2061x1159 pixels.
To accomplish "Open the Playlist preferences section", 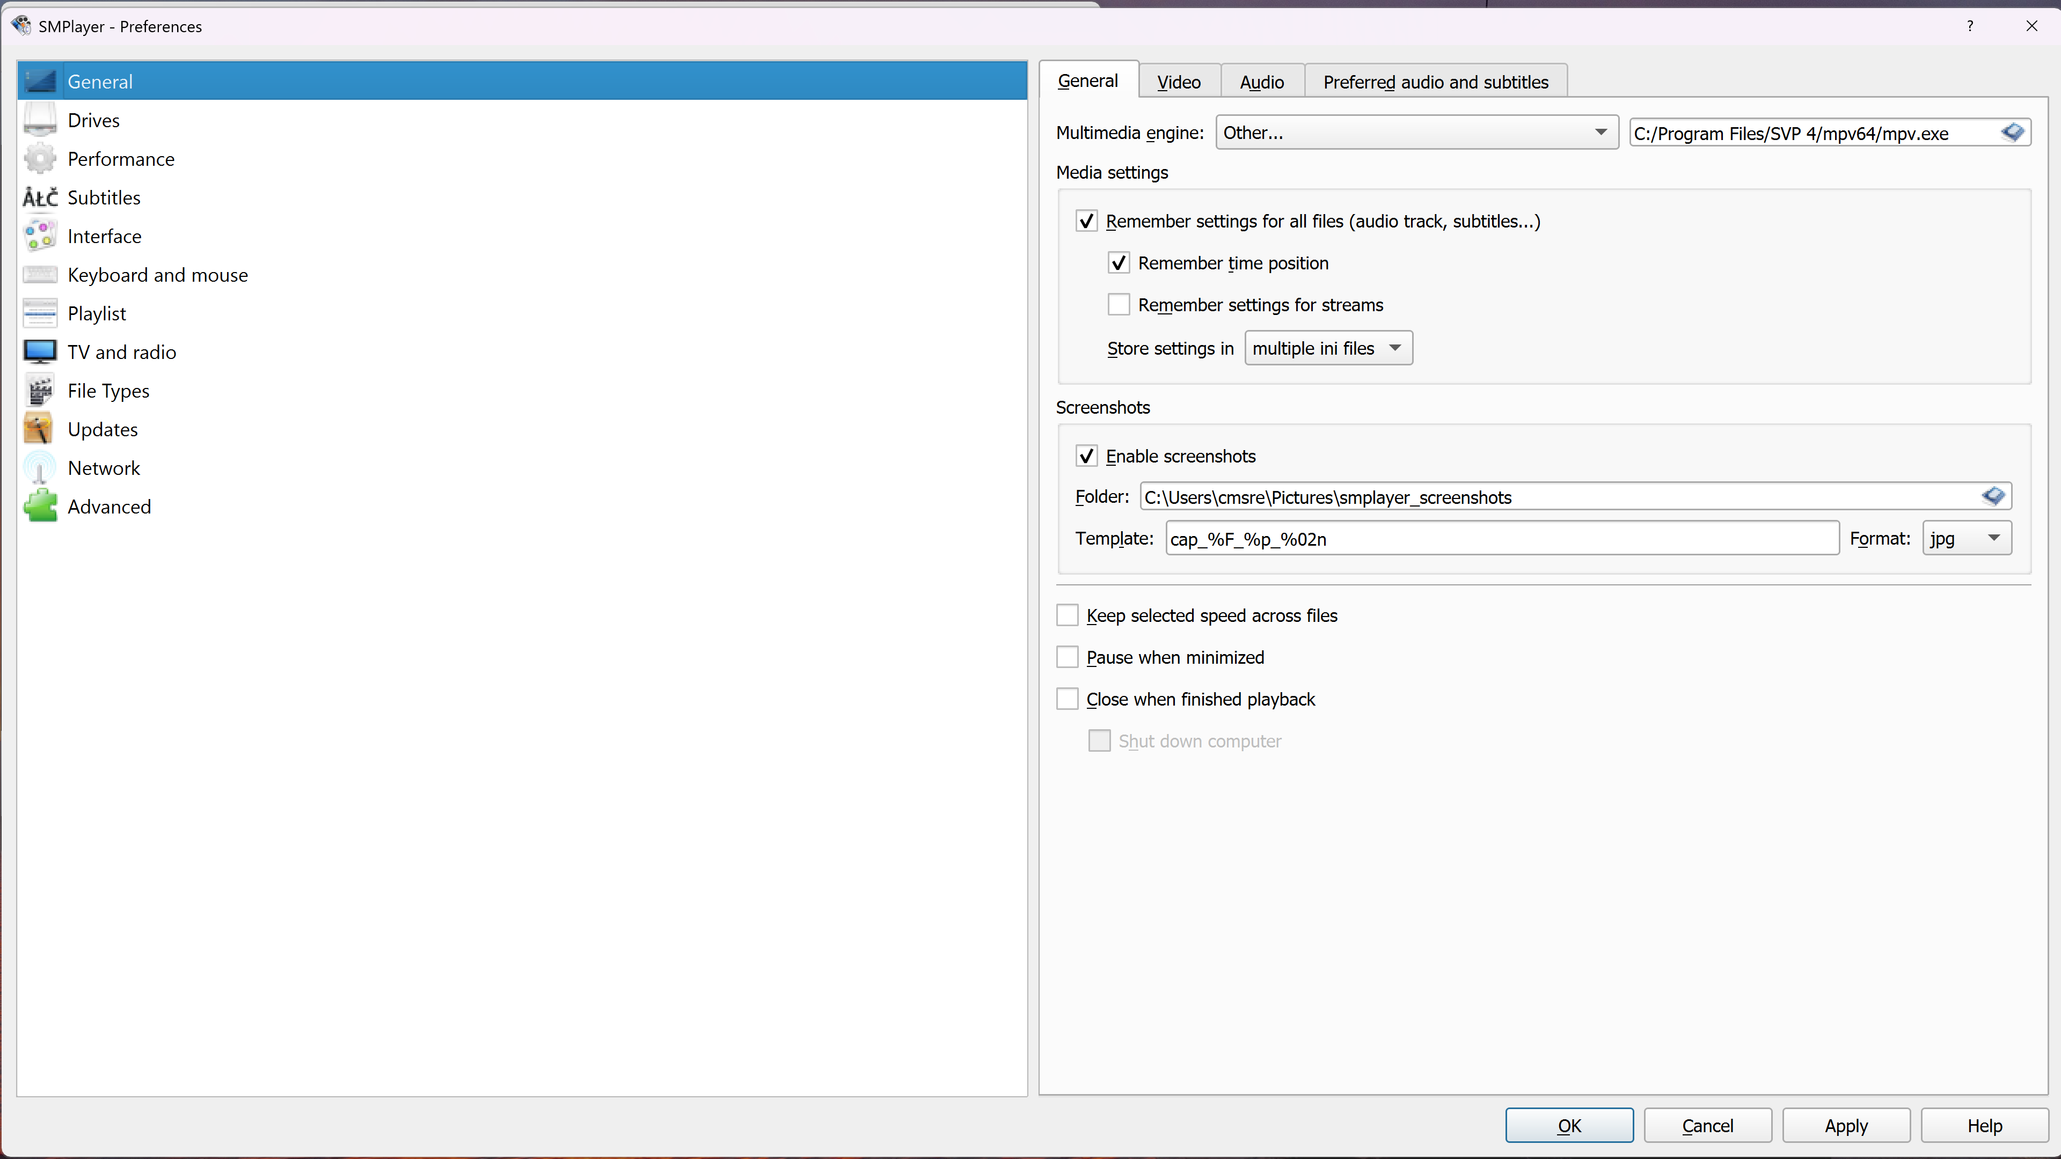I will (522, 313).
